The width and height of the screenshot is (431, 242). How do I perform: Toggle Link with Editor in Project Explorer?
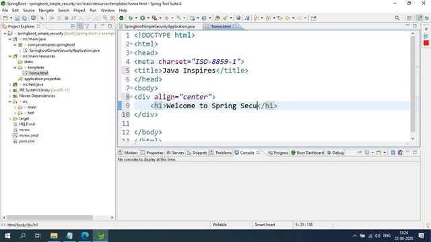(x=80, y=26)
